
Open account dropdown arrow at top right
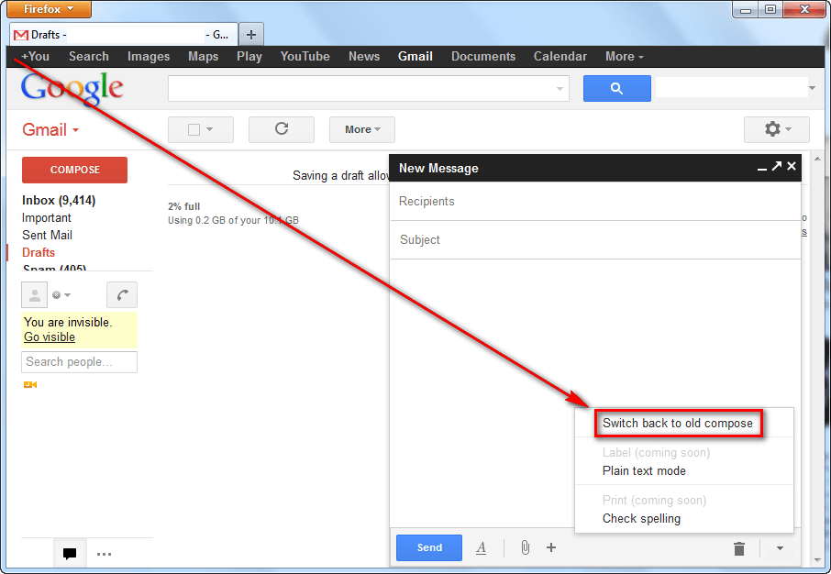click(812, 88)
